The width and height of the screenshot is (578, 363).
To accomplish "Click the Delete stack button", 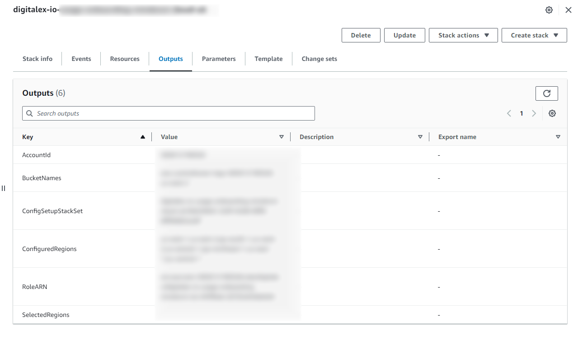I will 361,35.
